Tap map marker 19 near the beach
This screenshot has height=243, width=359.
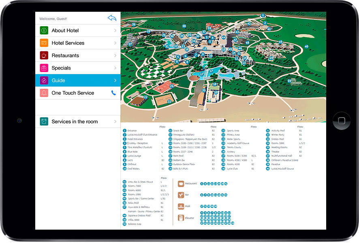tap(216, 92)
